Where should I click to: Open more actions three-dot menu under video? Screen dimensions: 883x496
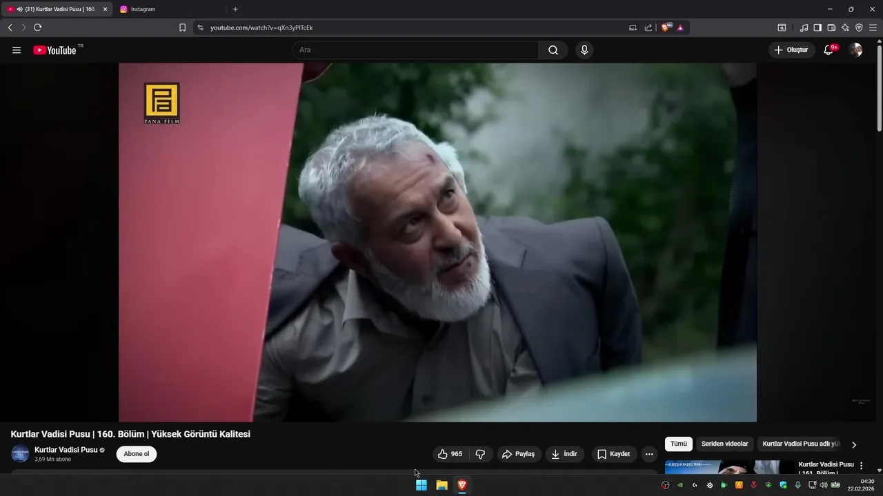coord(649,454)
